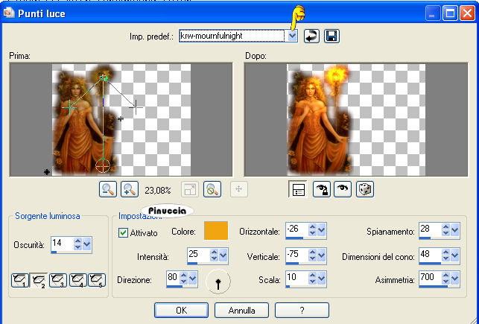Select light source 3 button
Screen dimensions: 479x324
(x=58, y=280)
